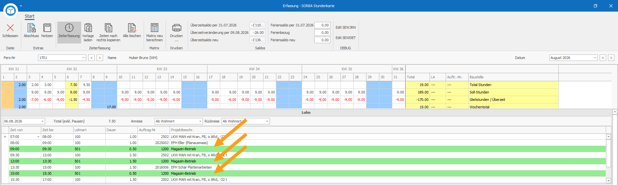This screenshot has height=185, width=618.
Task: Click the KW 33 week header
Action: point(162,69)
